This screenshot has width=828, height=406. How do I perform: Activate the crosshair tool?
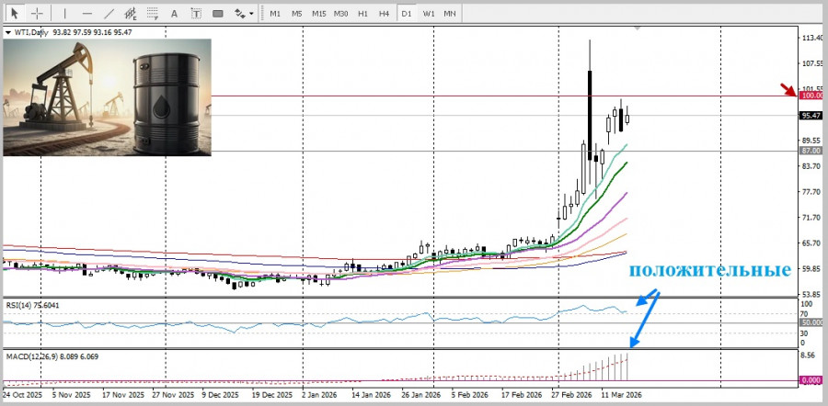point(38,14)
